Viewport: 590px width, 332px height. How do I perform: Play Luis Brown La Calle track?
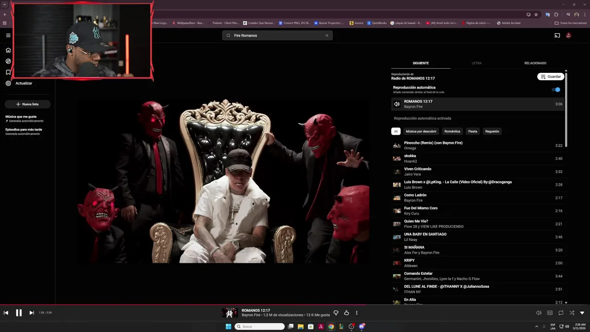click(478, 184)
